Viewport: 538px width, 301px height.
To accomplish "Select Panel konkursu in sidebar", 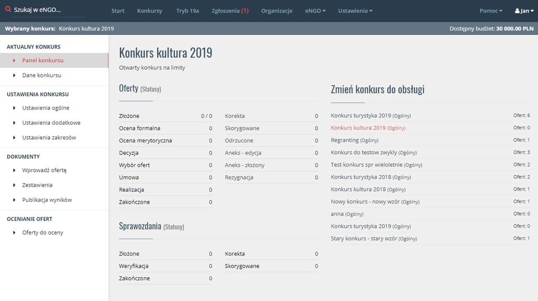I will pos(54,61).
